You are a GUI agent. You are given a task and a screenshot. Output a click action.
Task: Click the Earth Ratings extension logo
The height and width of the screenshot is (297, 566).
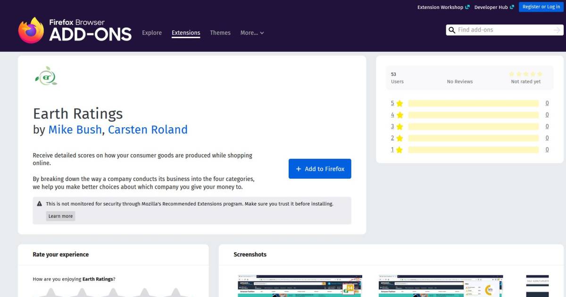pyautogui.click(x=46, y=75)
